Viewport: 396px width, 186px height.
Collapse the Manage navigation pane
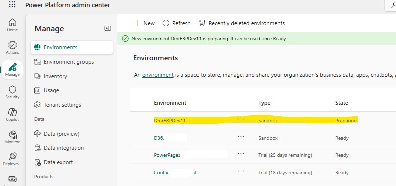coord(108,28)
